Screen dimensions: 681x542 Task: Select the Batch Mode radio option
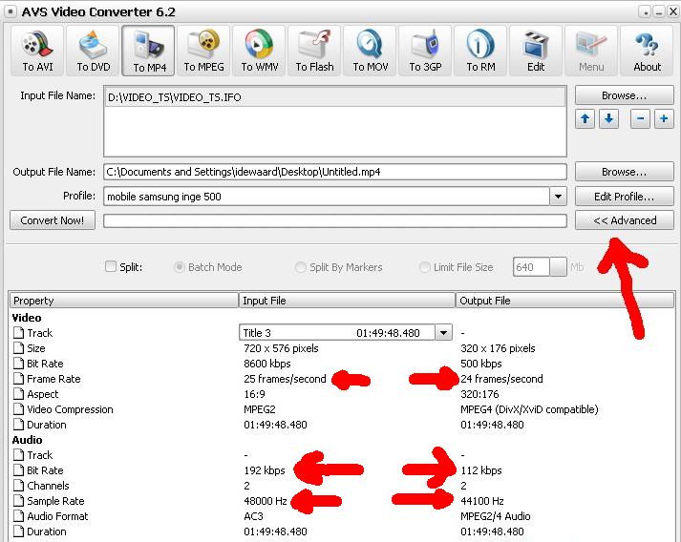click(x=179, y=267)
